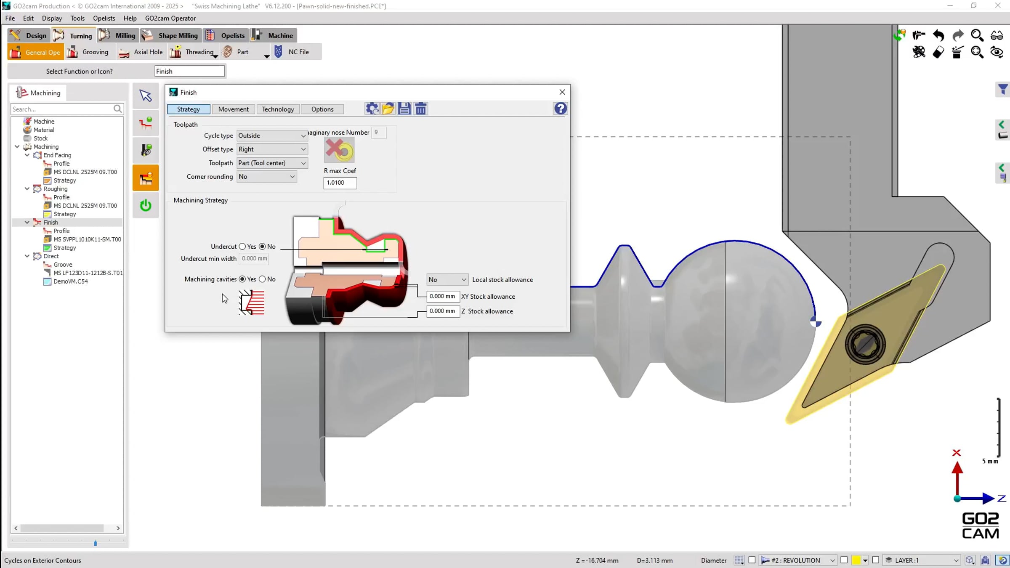Click the Axial Hole button

(x=141, y=52)
